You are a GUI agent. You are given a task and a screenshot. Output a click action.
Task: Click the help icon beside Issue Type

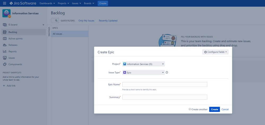coord(167,72)
